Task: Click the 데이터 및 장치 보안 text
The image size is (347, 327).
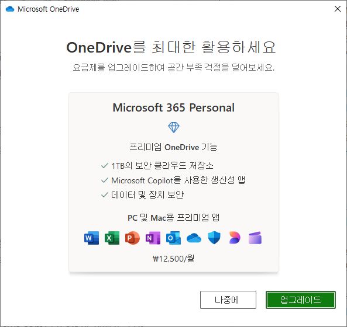Action: (147, 195)
